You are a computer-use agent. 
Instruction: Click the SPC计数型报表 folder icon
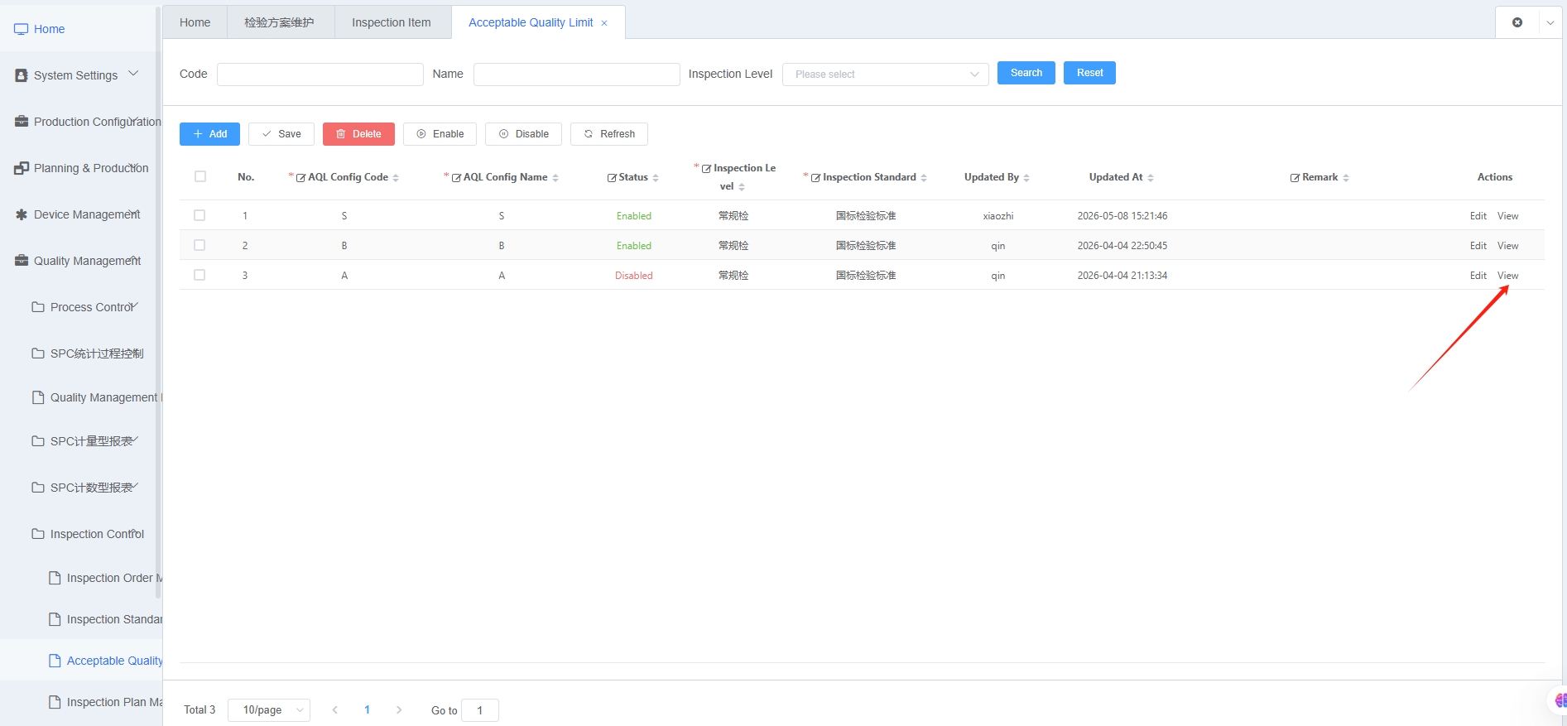pyautogui.click(x=38, y=488)
